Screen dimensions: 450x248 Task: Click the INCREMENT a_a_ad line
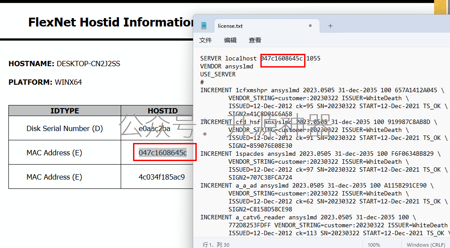pos(317,186)
